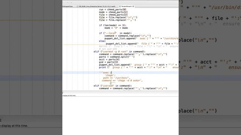Click the 'if ("--local" in mode):' line
Screen dimensions: 241x135
click(116, 33)
